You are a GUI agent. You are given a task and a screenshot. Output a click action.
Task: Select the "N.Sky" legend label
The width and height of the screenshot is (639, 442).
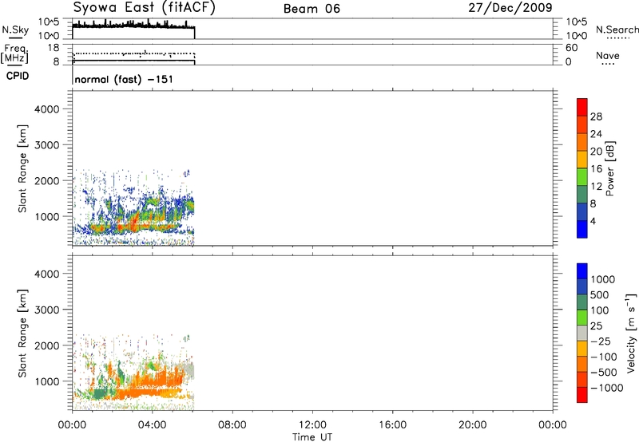point(15,30)
